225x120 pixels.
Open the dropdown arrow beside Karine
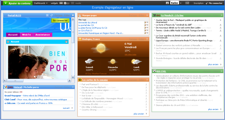pyautogui.click(x=181, y=3)
